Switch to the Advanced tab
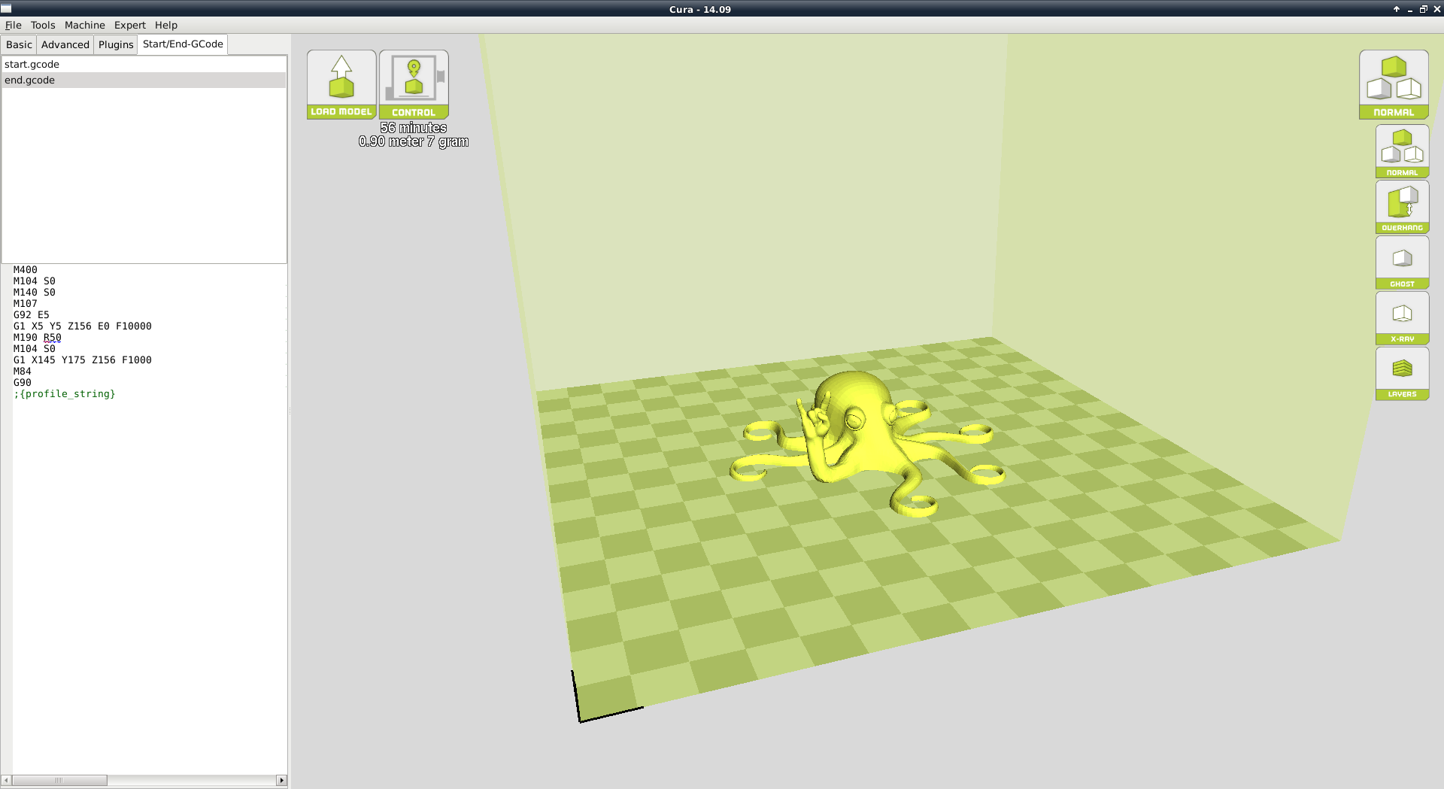1444x789 pixels. point(65,44)
